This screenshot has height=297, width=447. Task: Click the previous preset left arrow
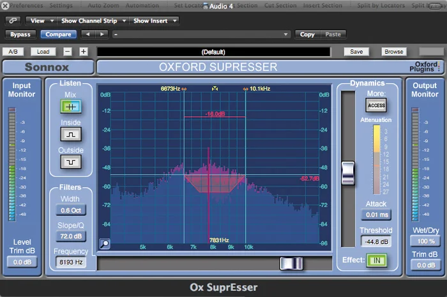tap(88, 34)
